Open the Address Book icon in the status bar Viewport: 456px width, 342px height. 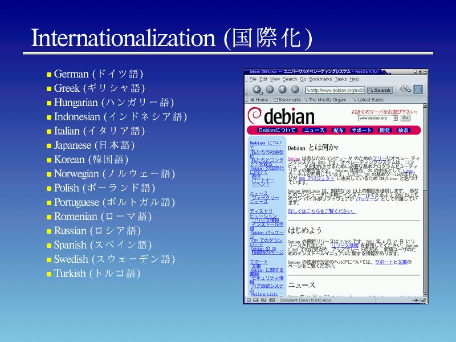coord(272,300)
